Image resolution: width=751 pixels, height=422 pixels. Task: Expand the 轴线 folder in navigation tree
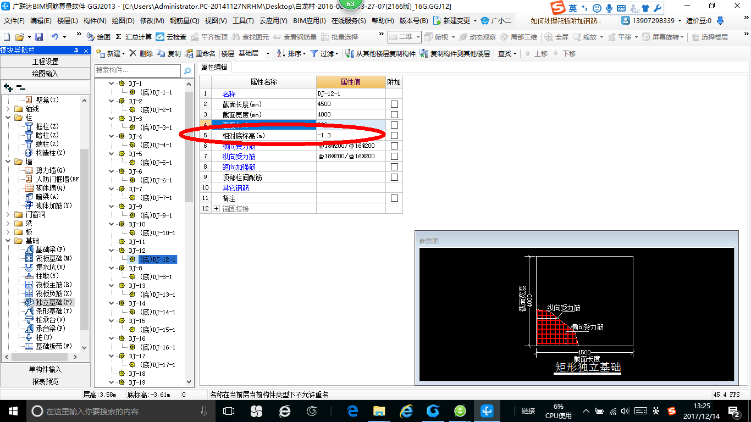click(x=8, y=109)
